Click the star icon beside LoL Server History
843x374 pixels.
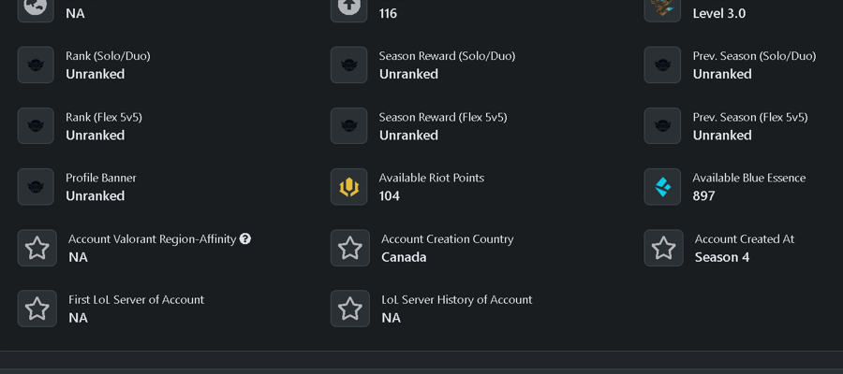click(x=350, y=309)
